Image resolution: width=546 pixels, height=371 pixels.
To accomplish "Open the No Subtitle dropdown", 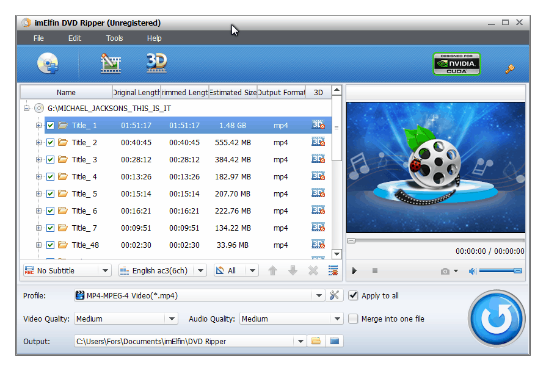I will coord(105,270).
